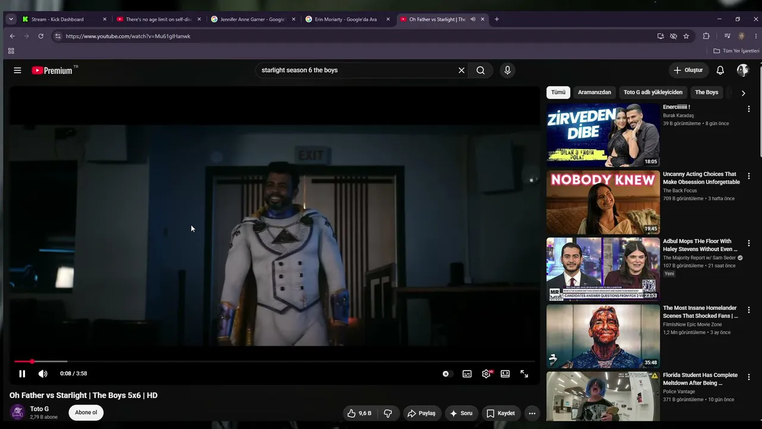Open the Majority Report video thumbnail
The height and width of the screenshot is (429, 762).
tap(603, 269)
